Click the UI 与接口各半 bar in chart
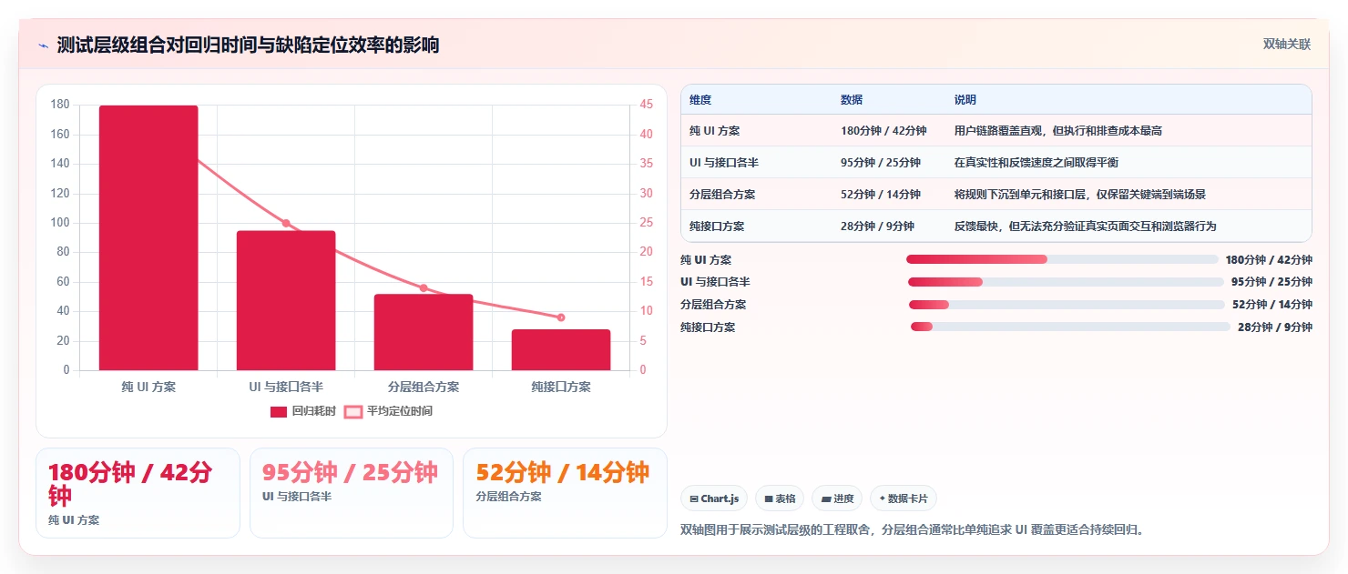Screen dimensions: 1348x574 (286, 300)
